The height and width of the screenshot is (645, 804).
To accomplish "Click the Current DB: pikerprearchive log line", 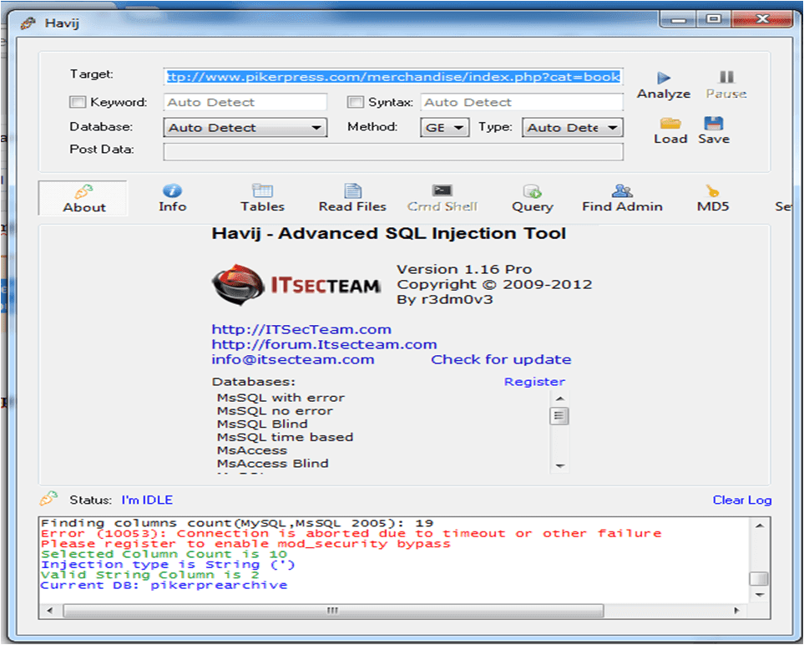I will point(164,585).
